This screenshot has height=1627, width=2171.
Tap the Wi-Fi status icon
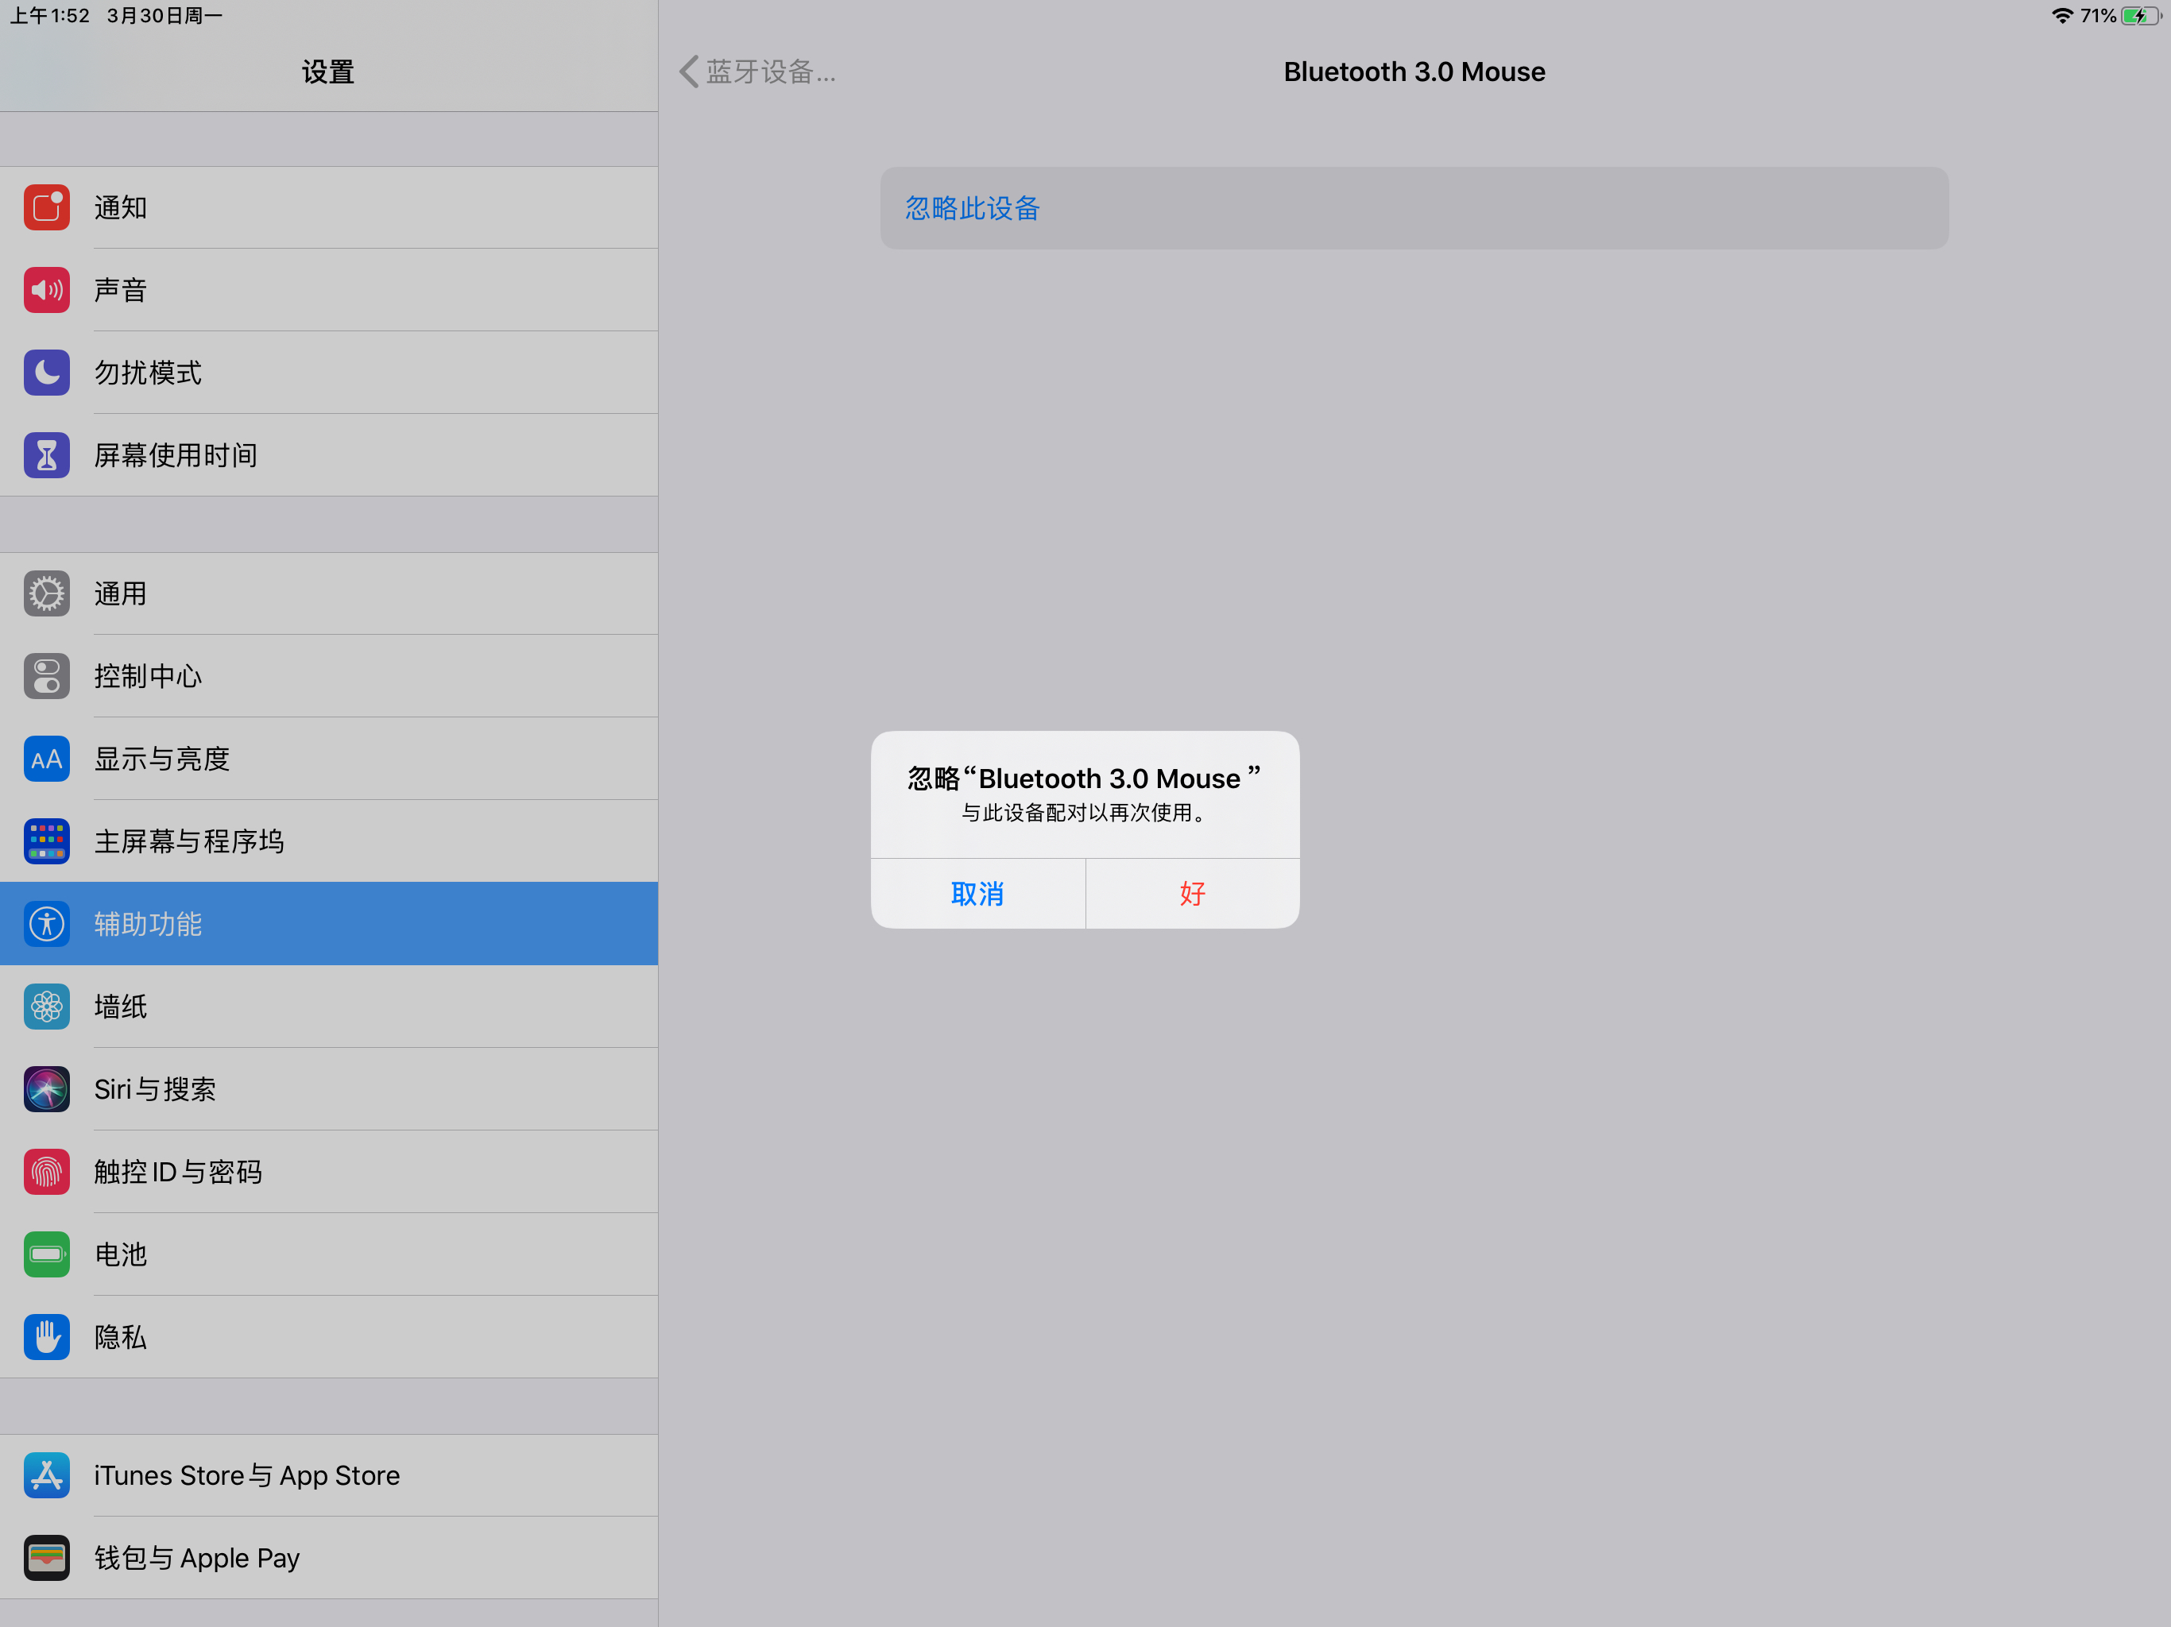click(x=2062, y=16)
